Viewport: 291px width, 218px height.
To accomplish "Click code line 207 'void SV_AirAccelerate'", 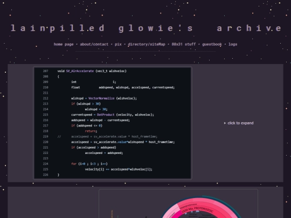I will pyautogui.click(x=92, y=71).
